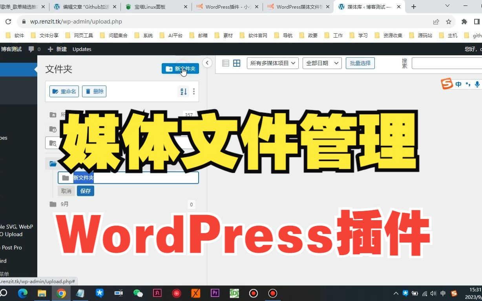482x301 pixels.
Task: Open Adobe Premiere Pro from the taskbar
Action: point(215,293)
